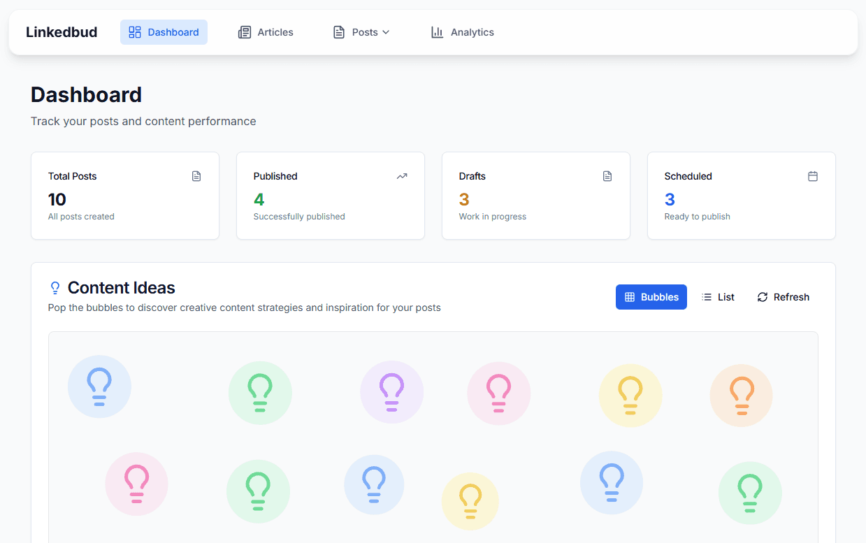
Task: Go to the Articles section
Action: [266, 31]
